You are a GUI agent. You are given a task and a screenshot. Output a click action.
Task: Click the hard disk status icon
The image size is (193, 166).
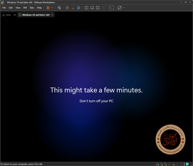157,164
